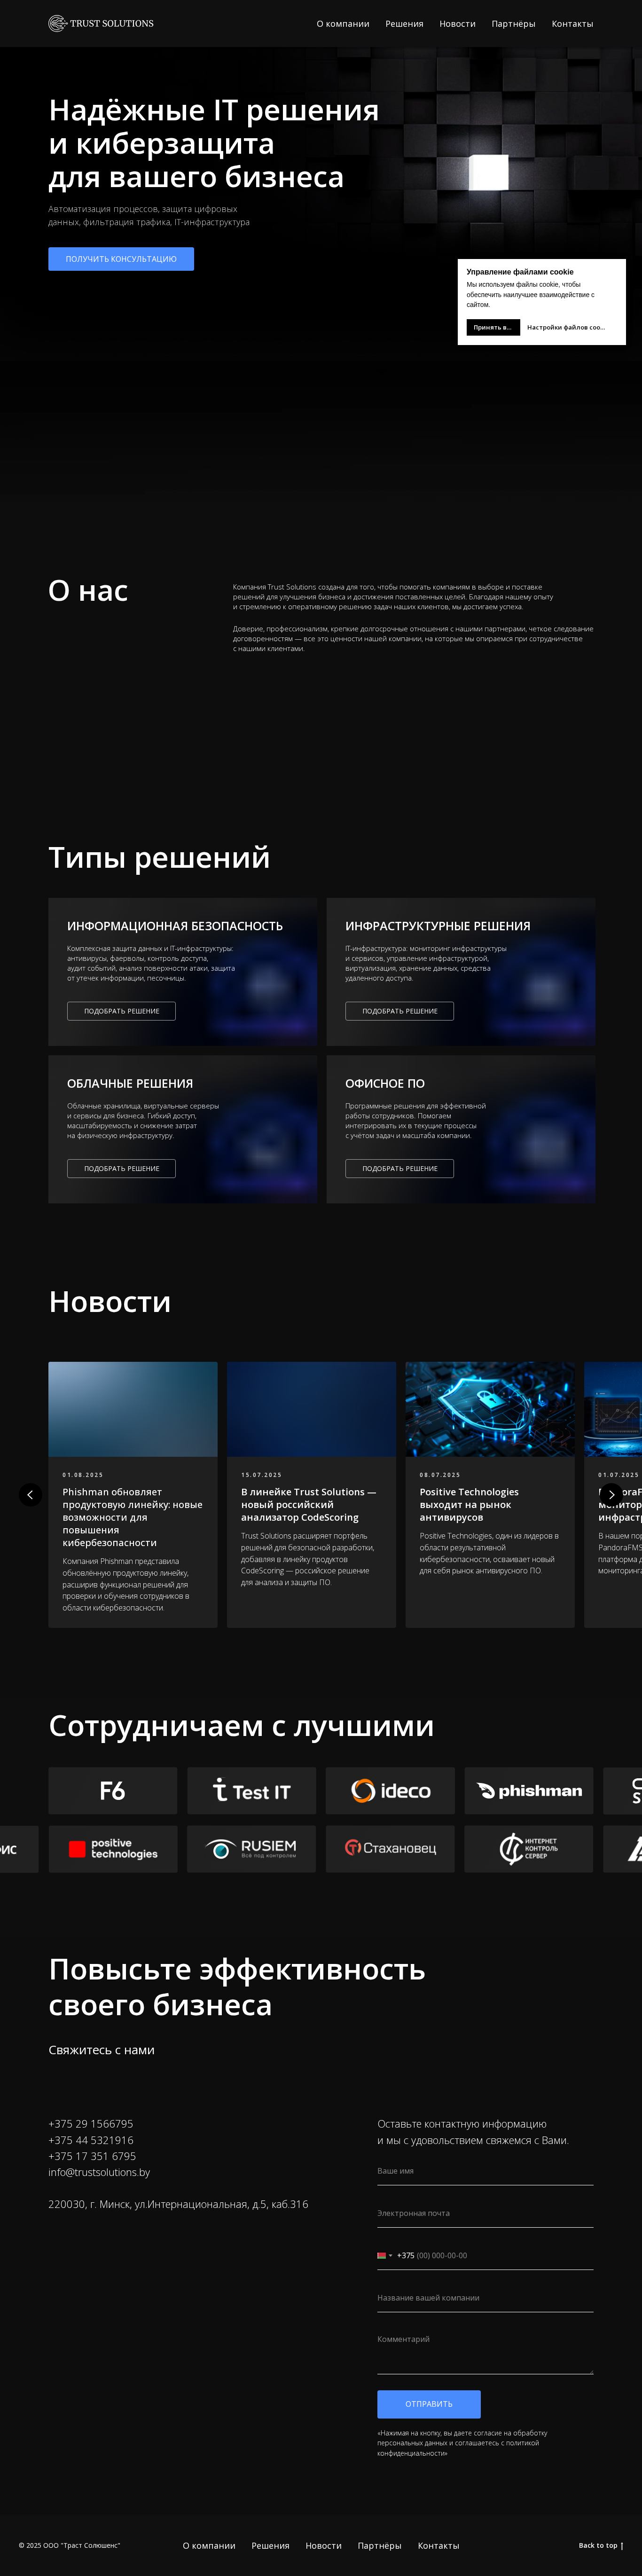This screenshot has width=642, height=2576.
Task: Click Получить консультацию button
Action: tap(121, 259)
